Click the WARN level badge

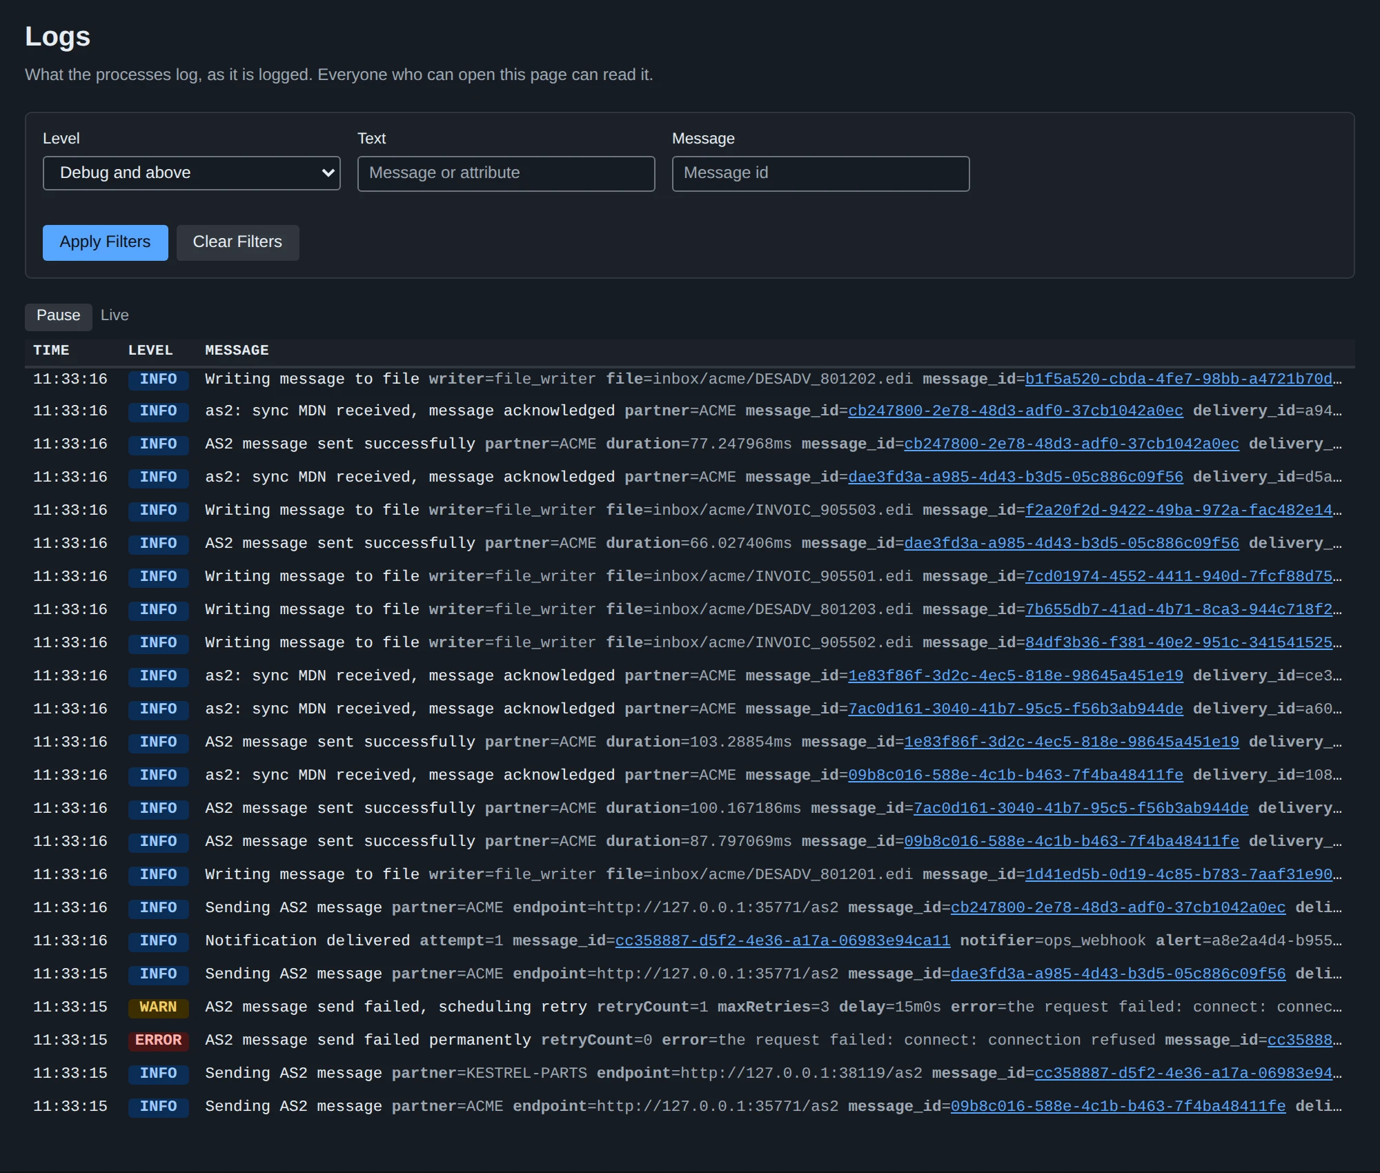point(158,1007)
